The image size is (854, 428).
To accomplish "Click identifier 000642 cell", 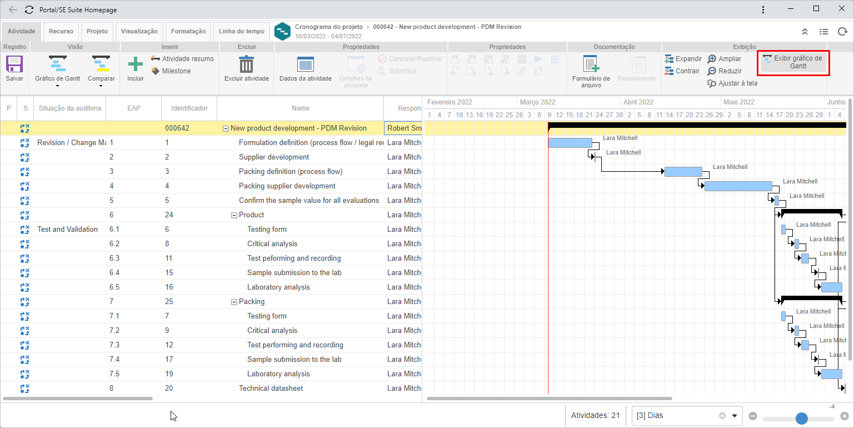I will [189, 128].
